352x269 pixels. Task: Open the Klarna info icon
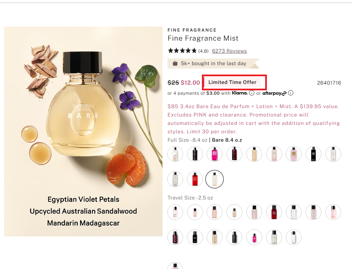251,93
